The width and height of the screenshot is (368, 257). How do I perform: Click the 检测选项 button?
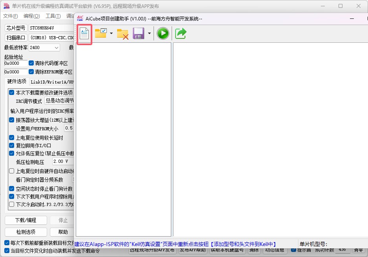pyautogui.click(x=26, y=232)
